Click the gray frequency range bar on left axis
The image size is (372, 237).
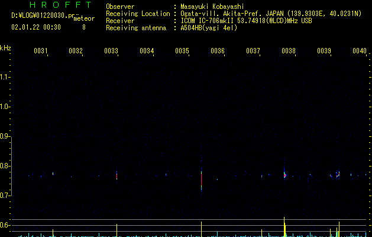(x=11, y=166)
